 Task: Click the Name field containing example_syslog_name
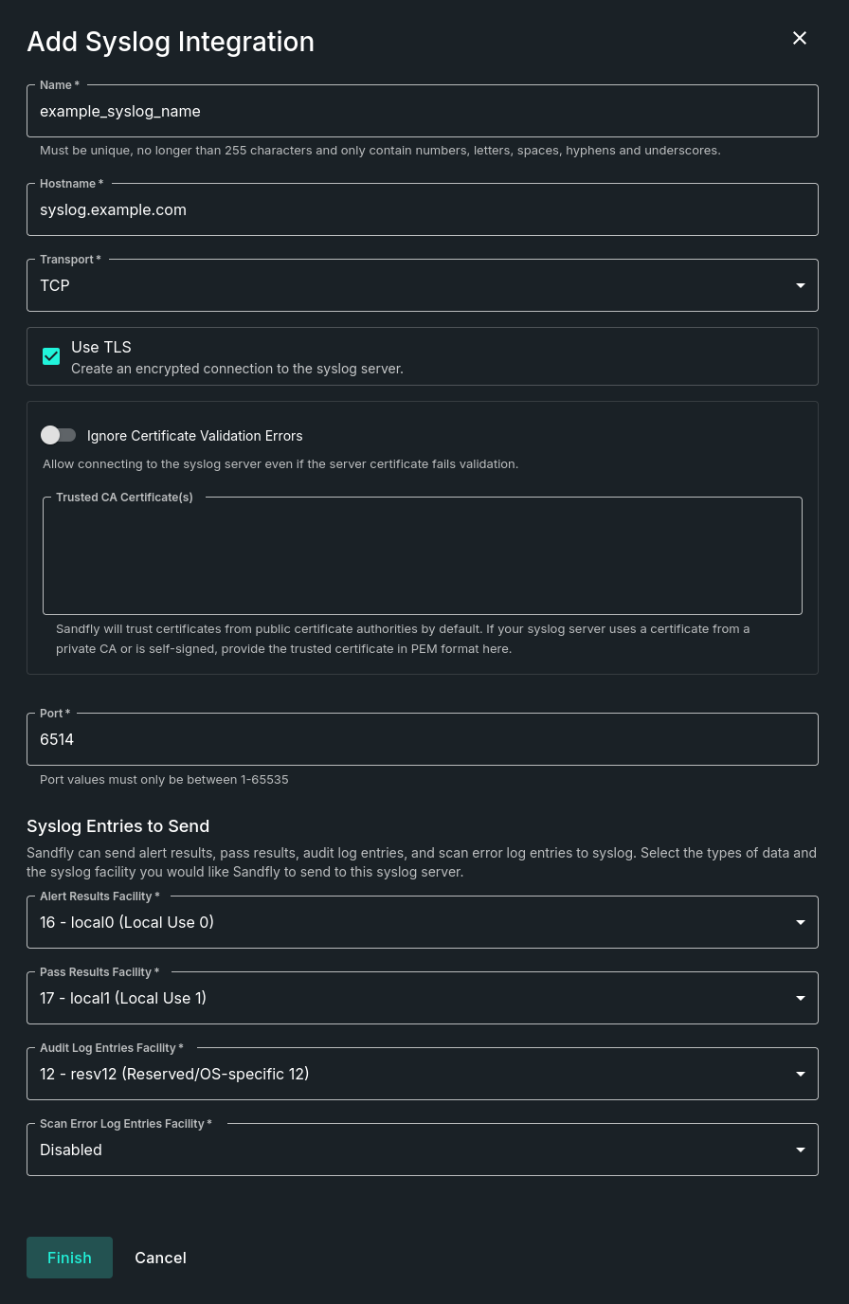click(423, 111)
